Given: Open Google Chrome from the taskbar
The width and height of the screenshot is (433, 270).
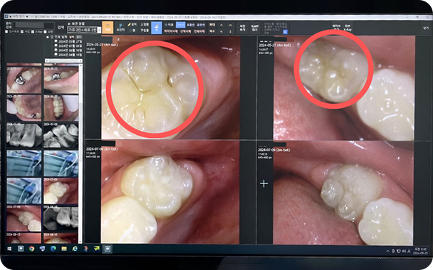Looking at the screenshot, I should coord(31,249).
